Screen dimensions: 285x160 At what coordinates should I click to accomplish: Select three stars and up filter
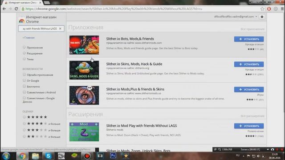(24, 130)
